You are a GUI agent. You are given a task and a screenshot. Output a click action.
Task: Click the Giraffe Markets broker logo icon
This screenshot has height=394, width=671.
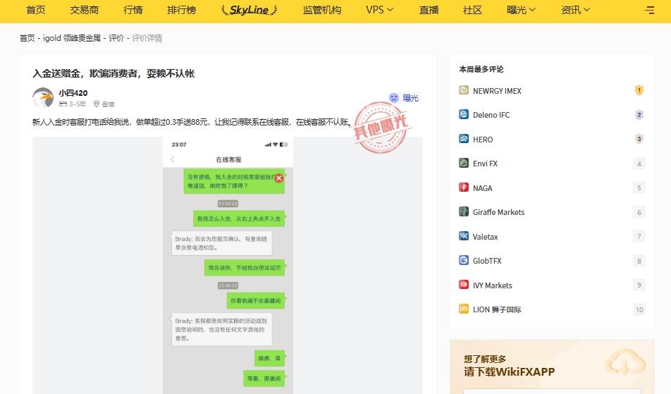coord(464,211)
